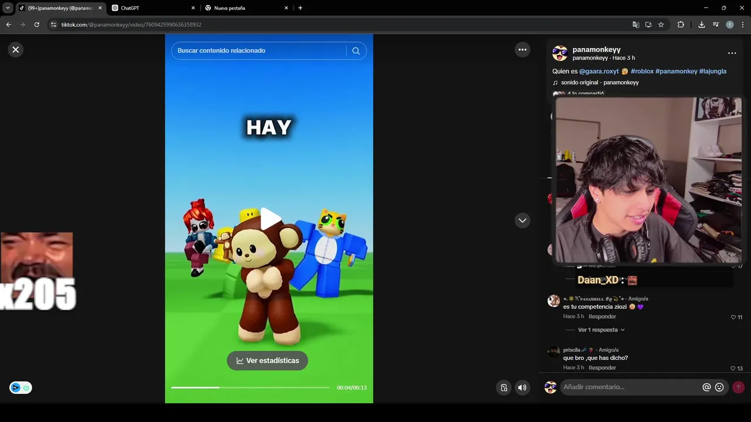751x422 pixels.
Task: Toggle the blue pill extension widget
Action: tap(21, 387)
